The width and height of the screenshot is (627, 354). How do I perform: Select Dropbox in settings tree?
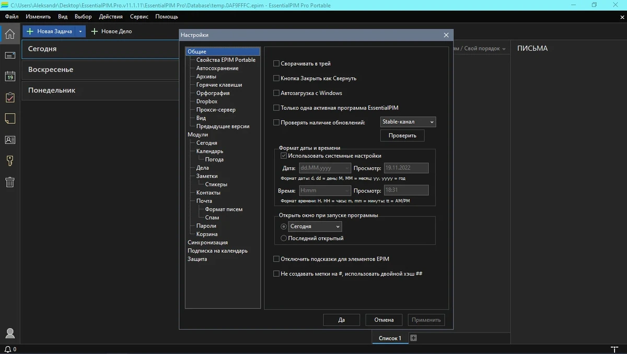207,101
